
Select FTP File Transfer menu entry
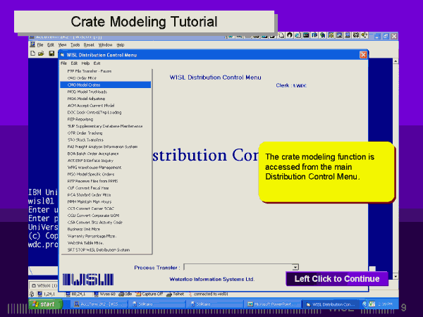coord(90,71)
